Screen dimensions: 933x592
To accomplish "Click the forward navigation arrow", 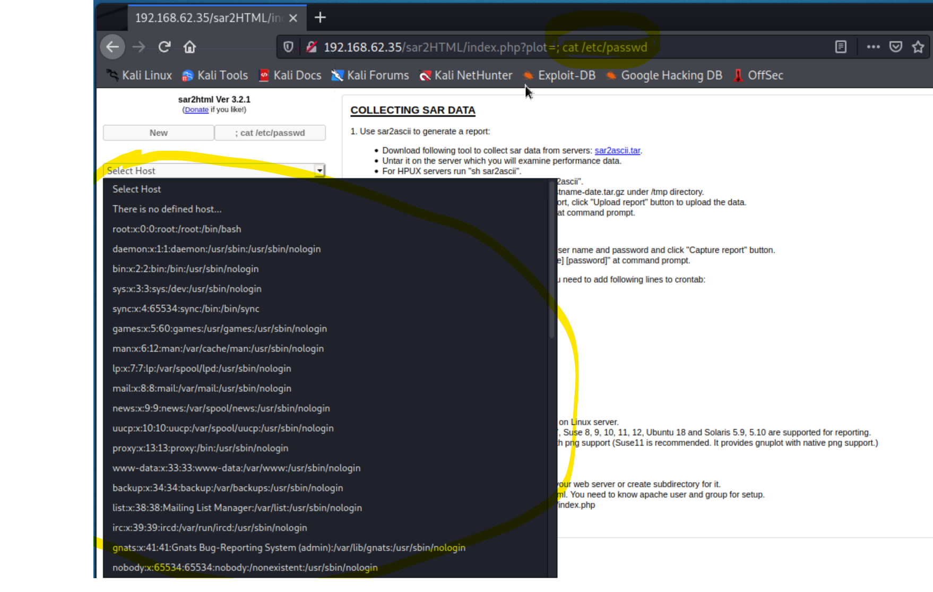I will click(x=139, y=47).
